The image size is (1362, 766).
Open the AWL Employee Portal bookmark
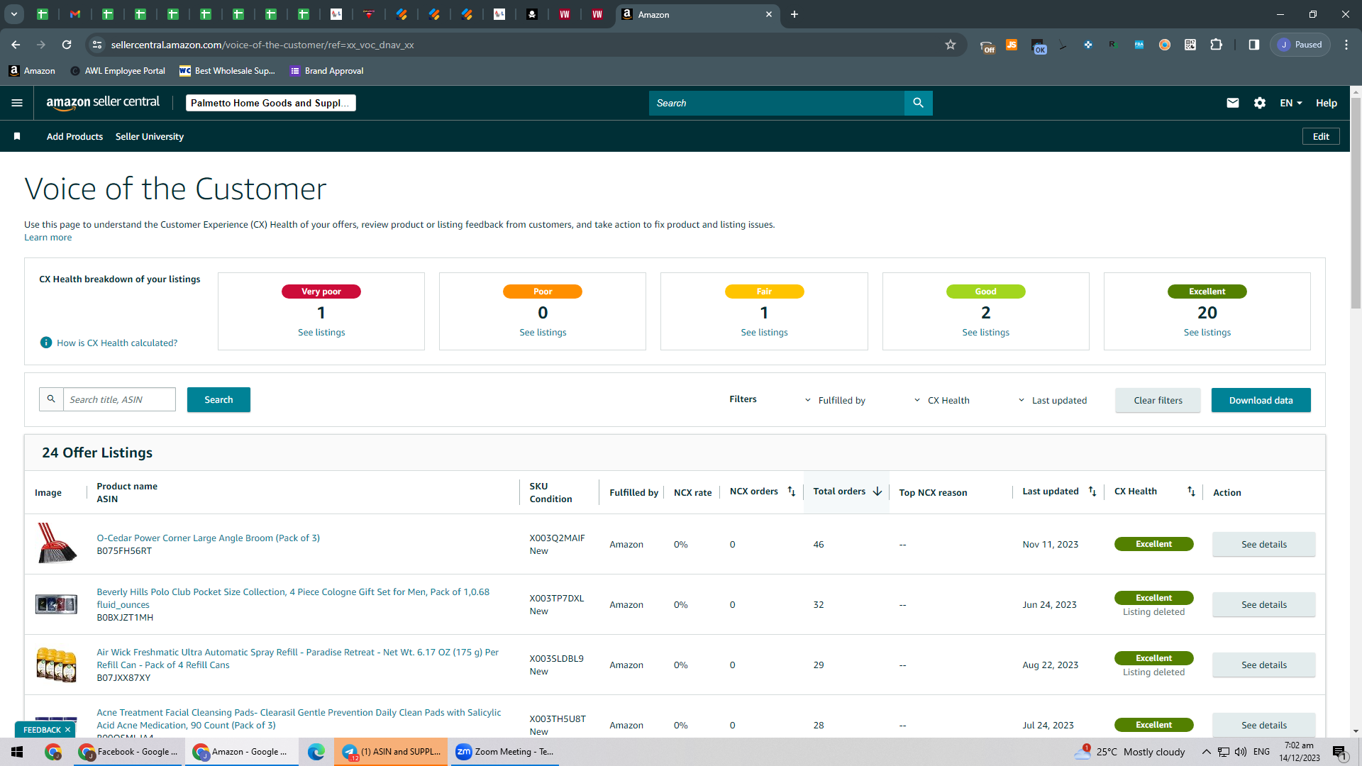point(118,71)
